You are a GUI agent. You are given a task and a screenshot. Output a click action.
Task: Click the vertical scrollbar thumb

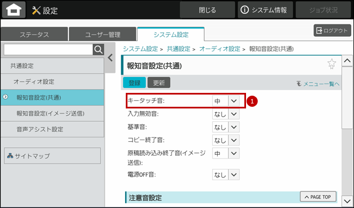[x=347, y=98]
